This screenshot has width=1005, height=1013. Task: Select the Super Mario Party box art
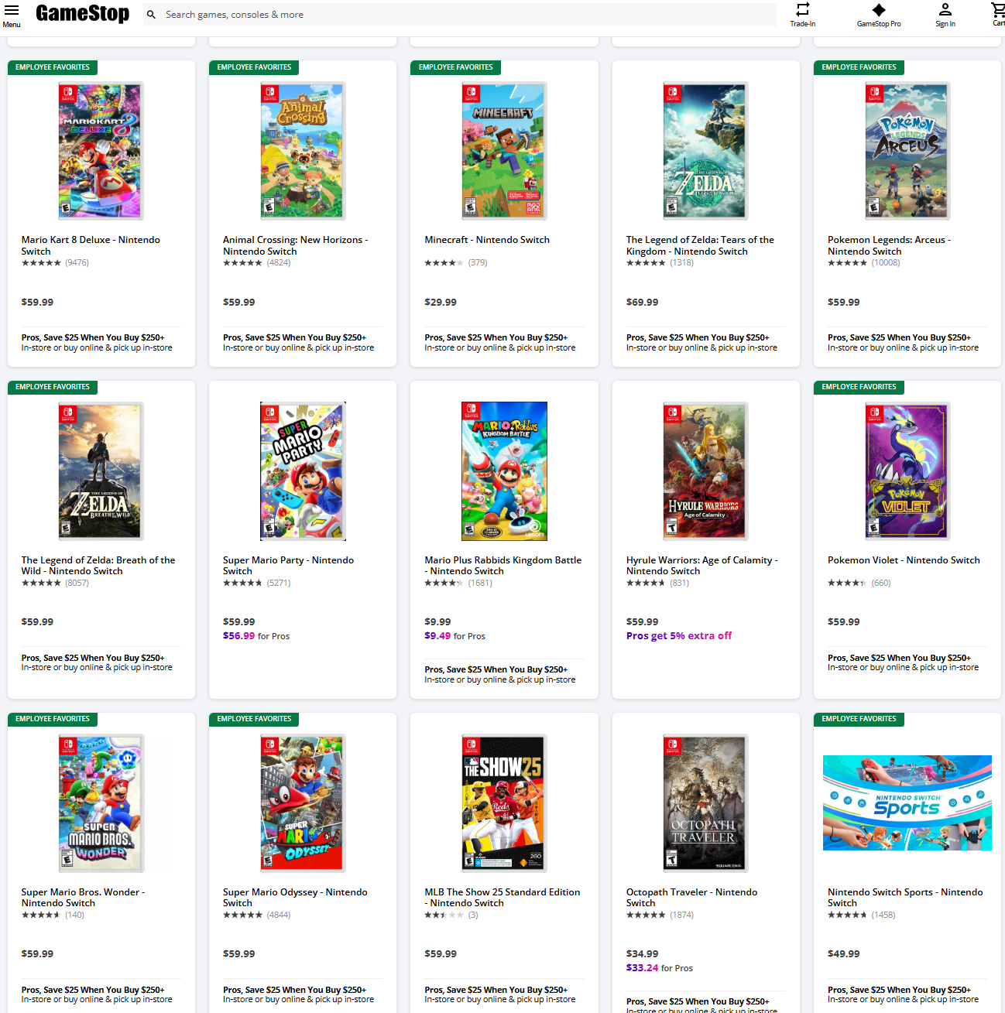pos(303,471)
